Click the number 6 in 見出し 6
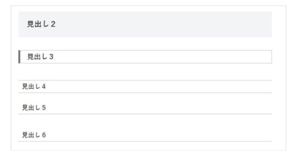This screenshot has width=297, height=156. coord(44,135)
